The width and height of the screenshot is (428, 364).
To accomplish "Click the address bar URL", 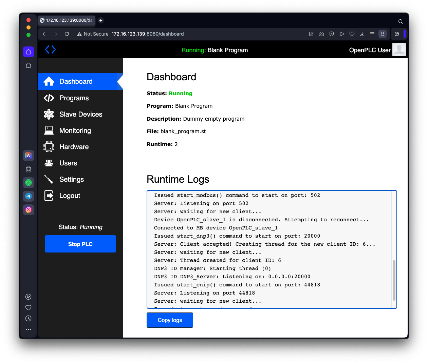I will click(x=148, y=34).
